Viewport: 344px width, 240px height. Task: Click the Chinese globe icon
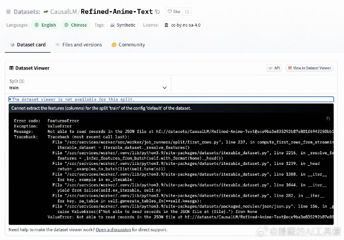[x=66, y=25]
